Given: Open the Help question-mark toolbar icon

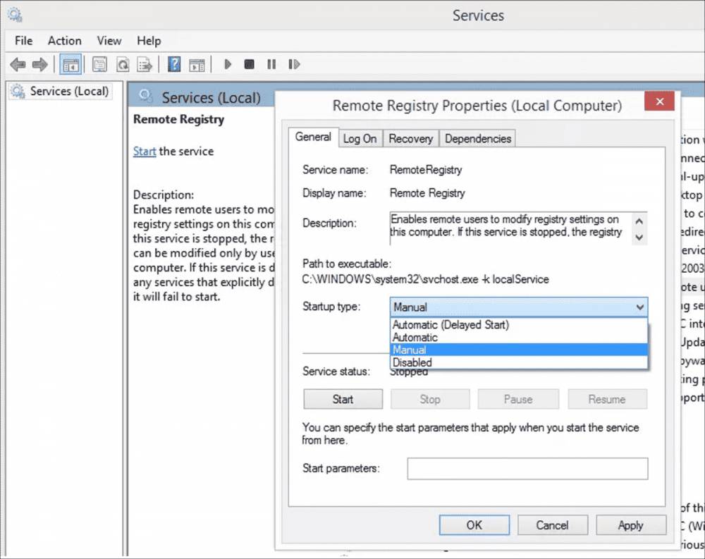Looking at the screenshot, I should click(174, 64).
